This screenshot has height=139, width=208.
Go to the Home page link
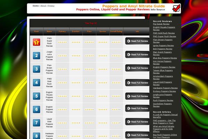pyautogui.click(x=36, y=6)
